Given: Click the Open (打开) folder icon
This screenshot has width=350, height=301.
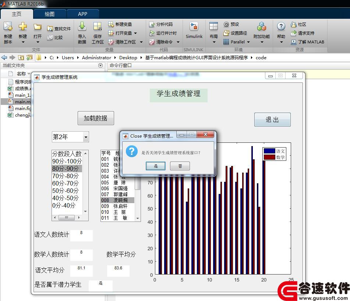Looking at the screenshot, I should pos(38,27).
